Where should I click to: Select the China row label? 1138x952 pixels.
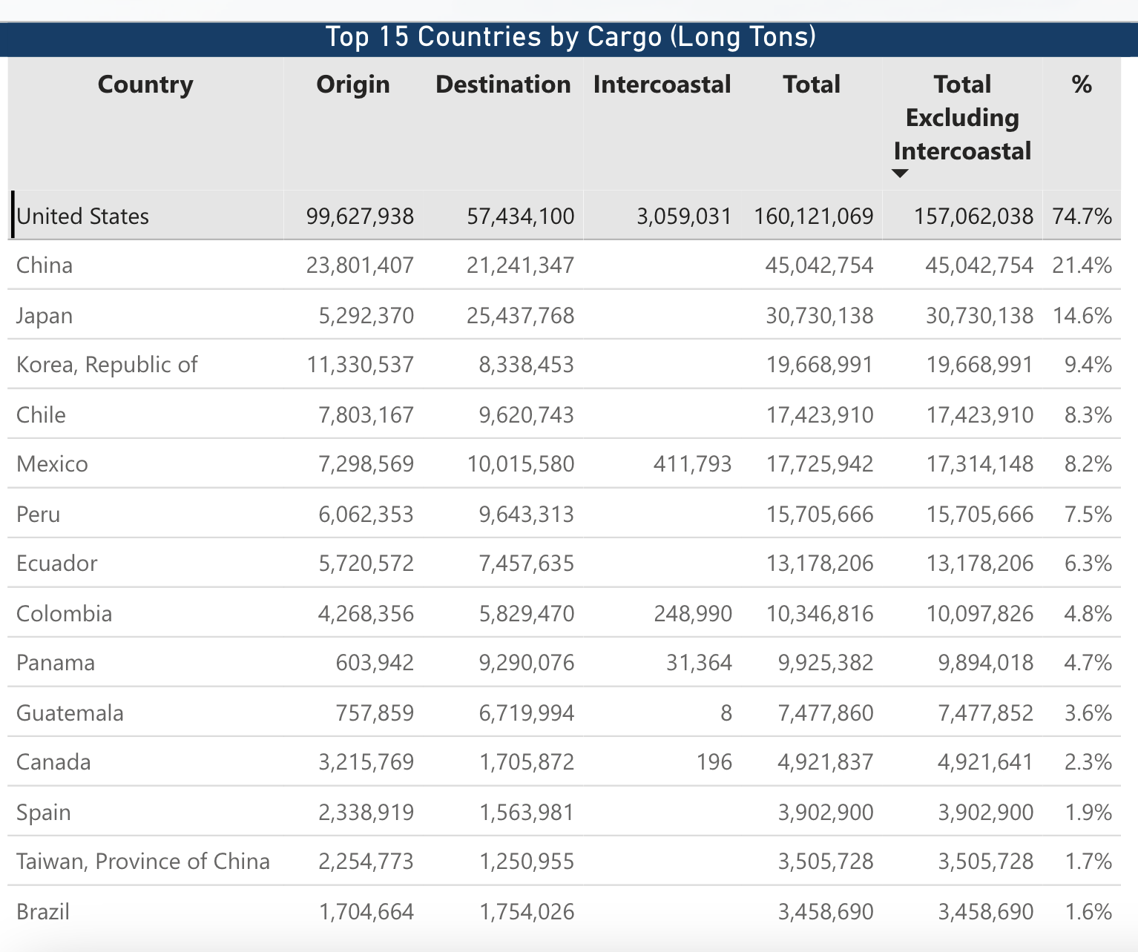coord(45,265)
